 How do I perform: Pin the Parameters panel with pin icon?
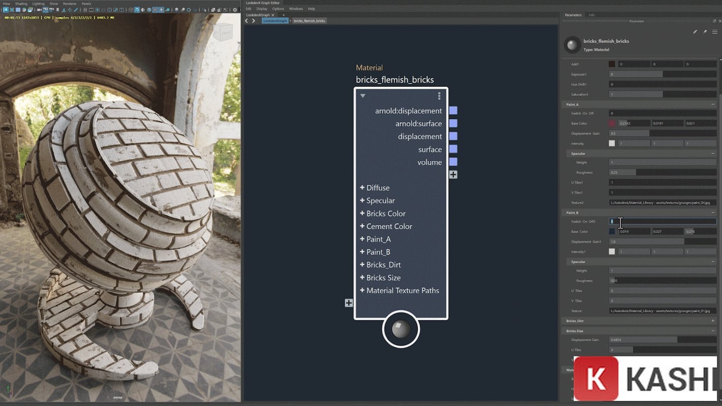(x=705, y=32)
